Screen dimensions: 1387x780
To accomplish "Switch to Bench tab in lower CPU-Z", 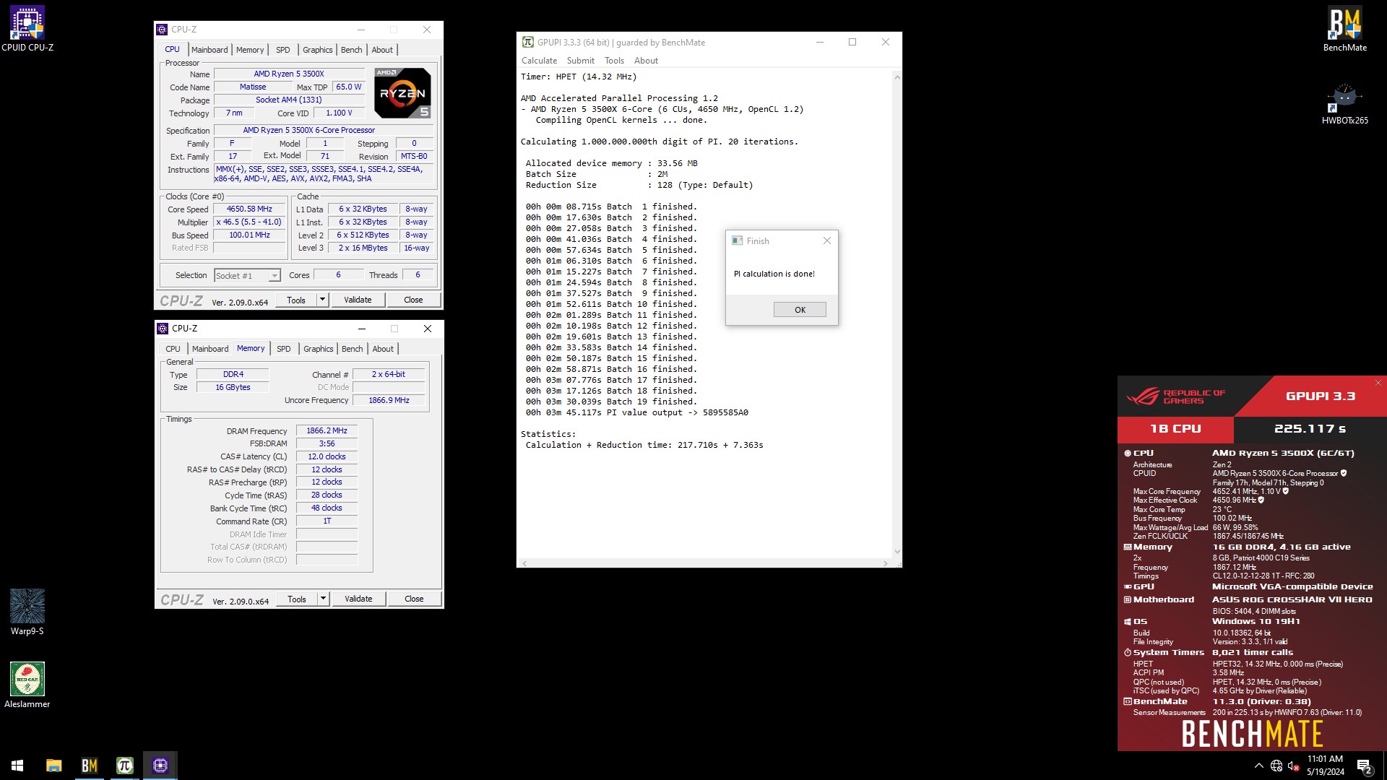I will [x=353, y=349].
